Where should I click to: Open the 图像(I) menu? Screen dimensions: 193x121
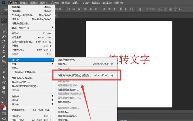point(34,3)
